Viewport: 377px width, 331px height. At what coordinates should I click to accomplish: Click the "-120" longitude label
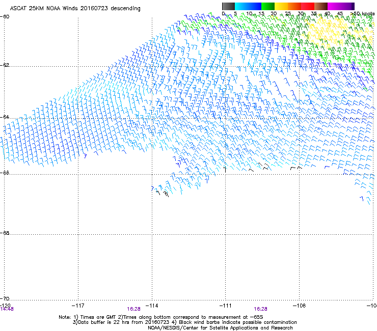5,306
